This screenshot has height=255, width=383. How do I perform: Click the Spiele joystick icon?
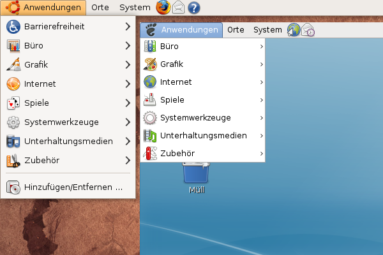[x=150, y=100]
